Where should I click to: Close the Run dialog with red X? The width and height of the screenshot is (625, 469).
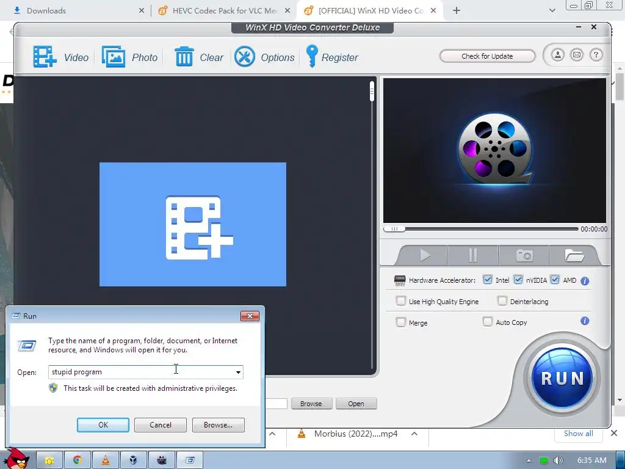click(250, 316)
